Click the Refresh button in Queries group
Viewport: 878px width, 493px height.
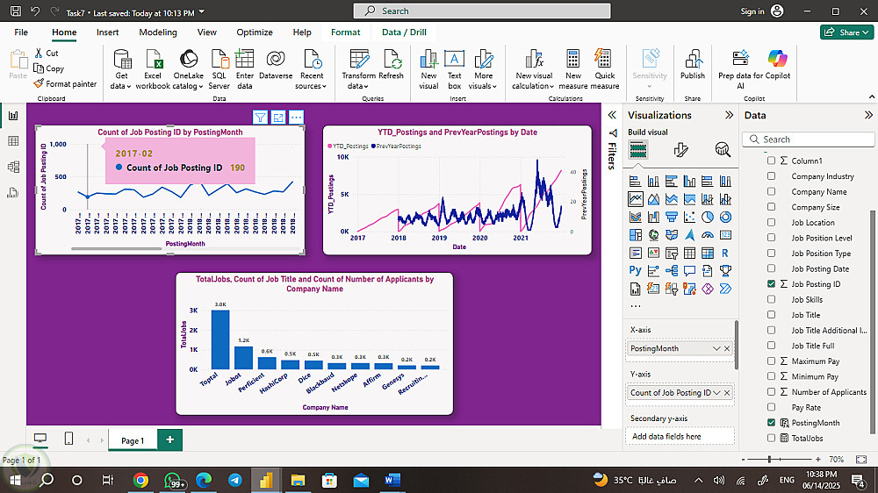pyautogui.click(x=391, y=64)
